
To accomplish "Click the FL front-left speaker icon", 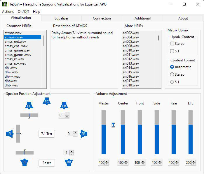I will (29, 106).
